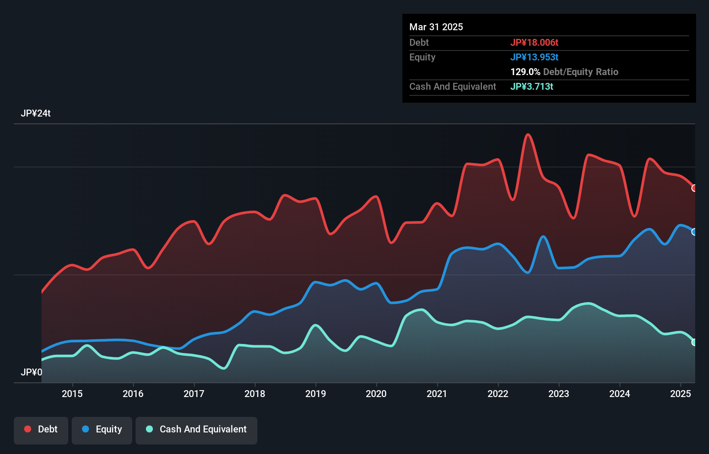The width and height of the screenshot is (709, 454).
Task: Click the 2018 x-axis label
Action: (255, 394)
